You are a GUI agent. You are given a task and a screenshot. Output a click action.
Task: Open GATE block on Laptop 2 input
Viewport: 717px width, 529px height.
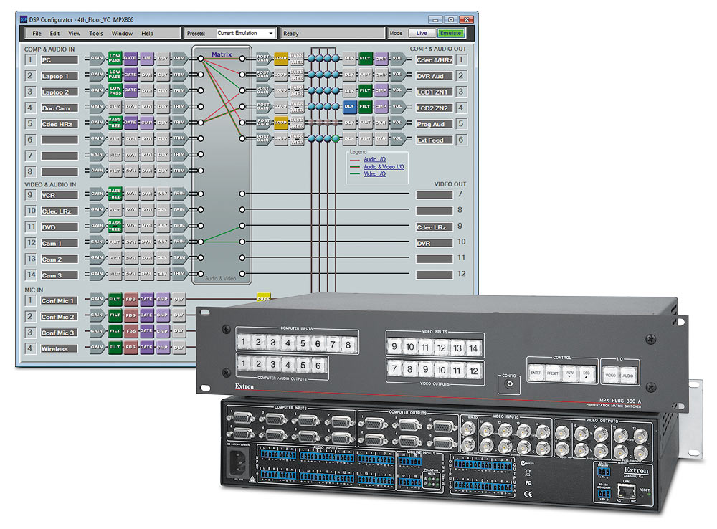tap(130, 90)
